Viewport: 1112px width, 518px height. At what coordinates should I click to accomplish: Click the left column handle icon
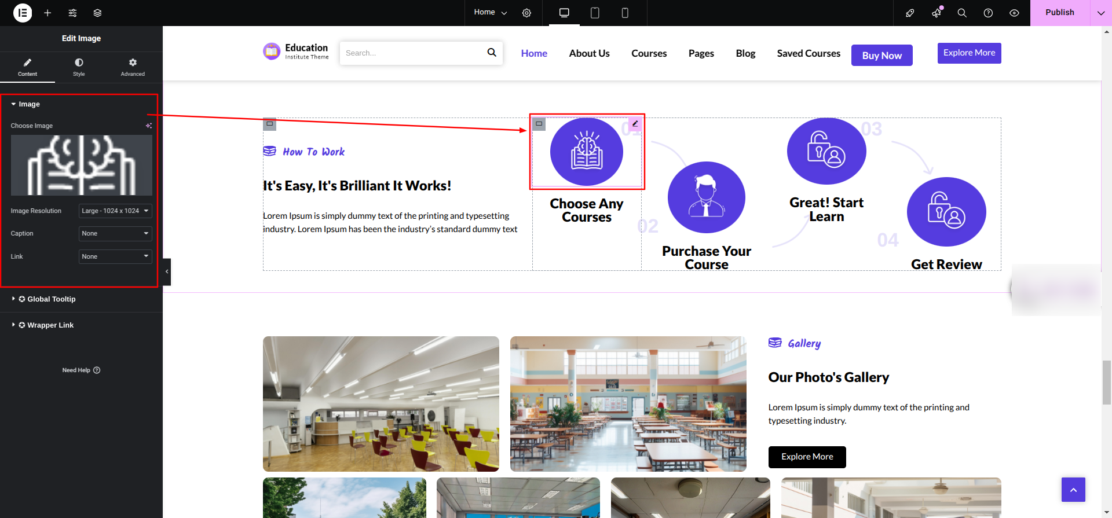click(x=270, y=124)
